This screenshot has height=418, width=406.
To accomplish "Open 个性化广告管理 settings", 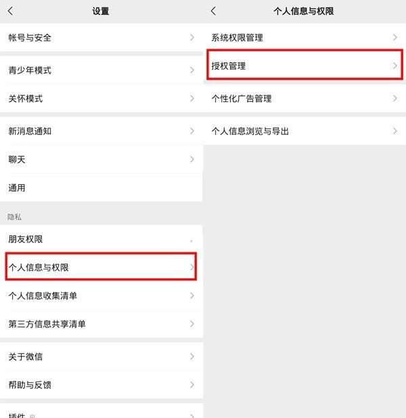I will point(304,99).
